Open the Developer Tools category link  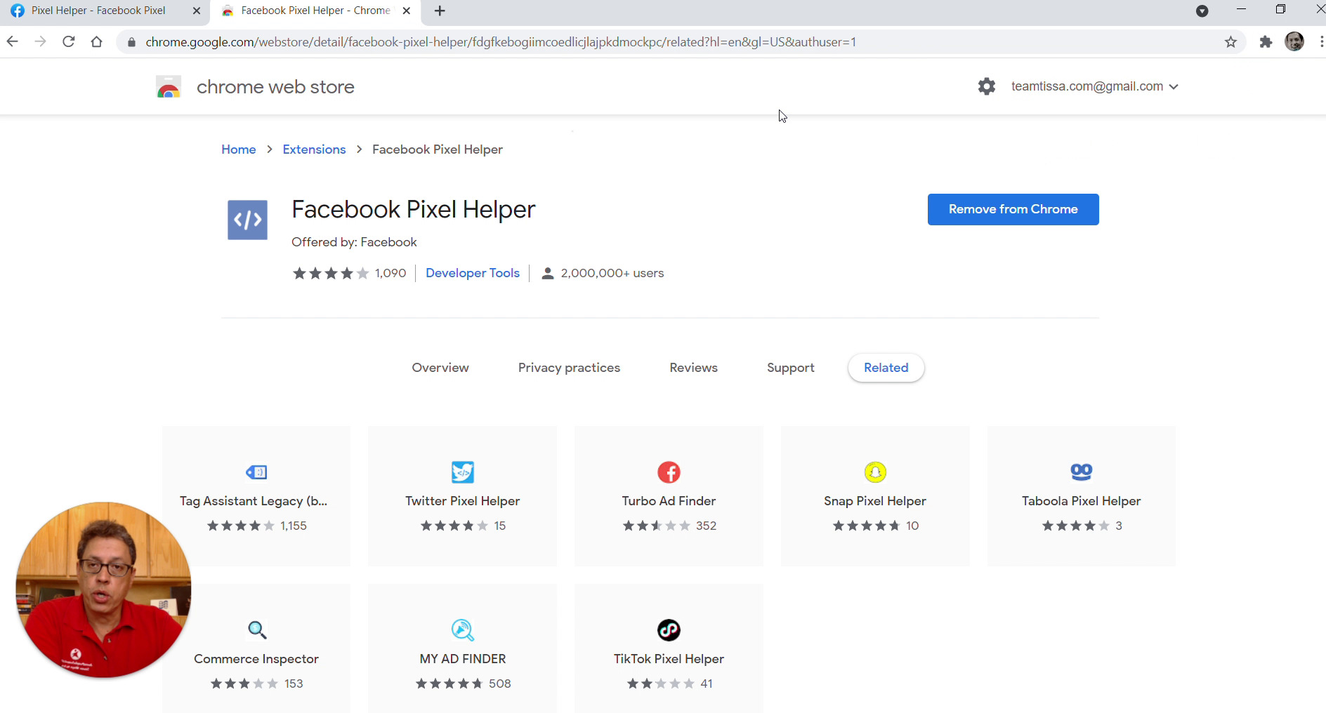[x=473, y=273]
